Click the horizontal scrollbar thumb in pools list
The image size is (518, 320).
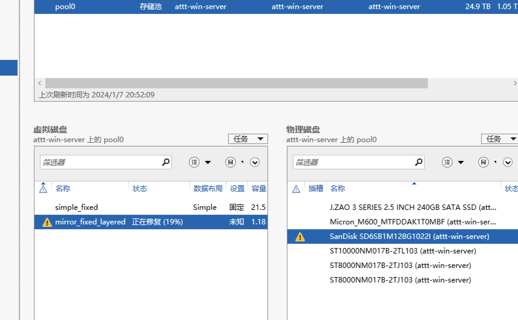point(237,83)
